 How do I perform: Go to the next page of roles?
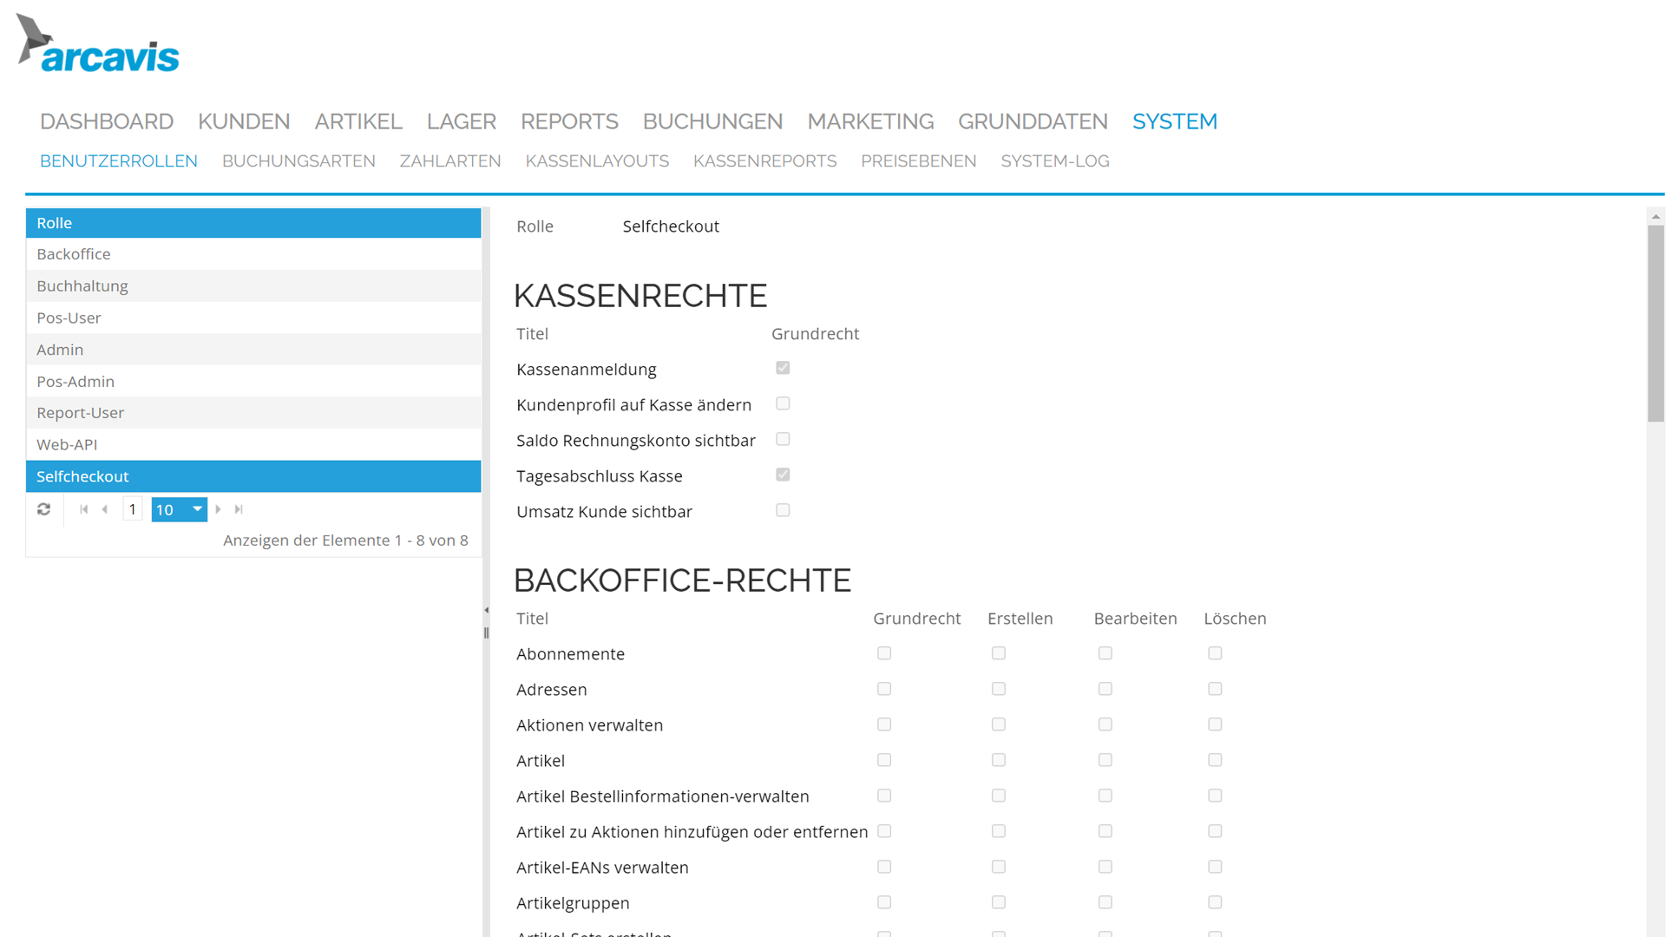[x=218, y=509]
